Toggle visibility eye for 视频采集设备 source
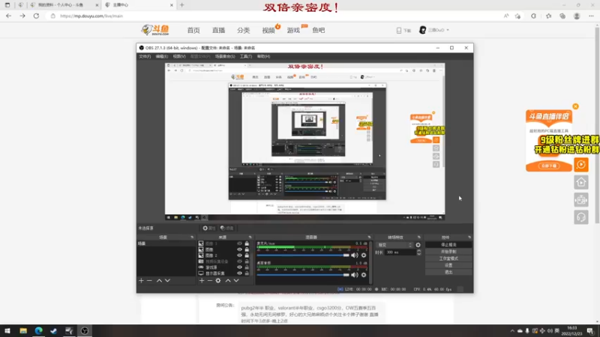 [x=239, y=261]
